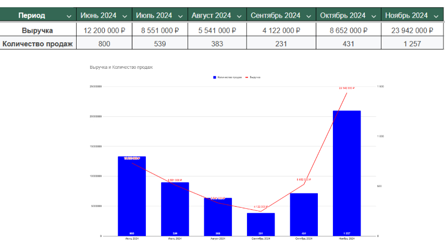This screenshot has height=250, width=445.
Task: Select the cell with 1 257 sales
Action: point(412,44)
